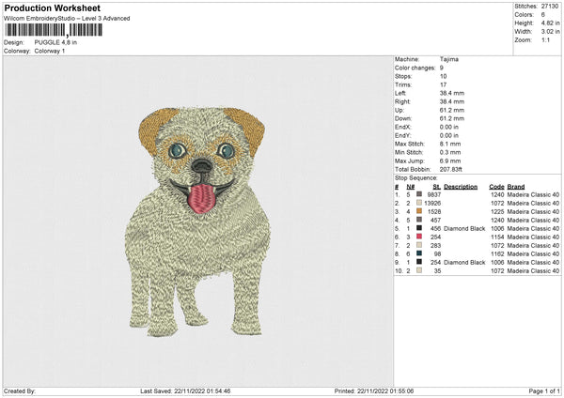Image resolution: width=564 pixels, height=398 pixels.
Task: Pick the dark teal swatch in stop 8
Action: coord(419,254)
